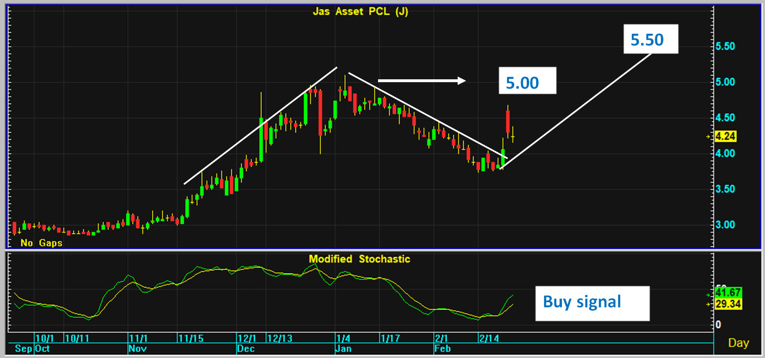The height and width of the screenshot is (358, 765).
Task: Click the Nov month label
Action: pyautogui.click(x=137, y=349)
